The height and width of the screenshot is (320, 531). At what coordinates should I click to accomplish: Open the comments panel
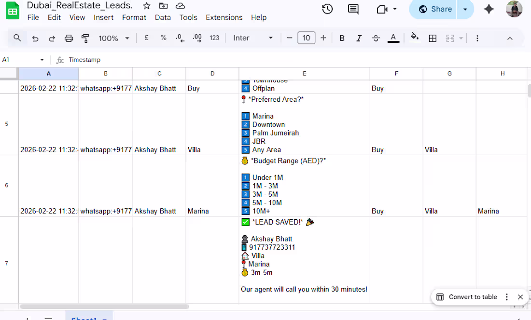coord(353,9)
